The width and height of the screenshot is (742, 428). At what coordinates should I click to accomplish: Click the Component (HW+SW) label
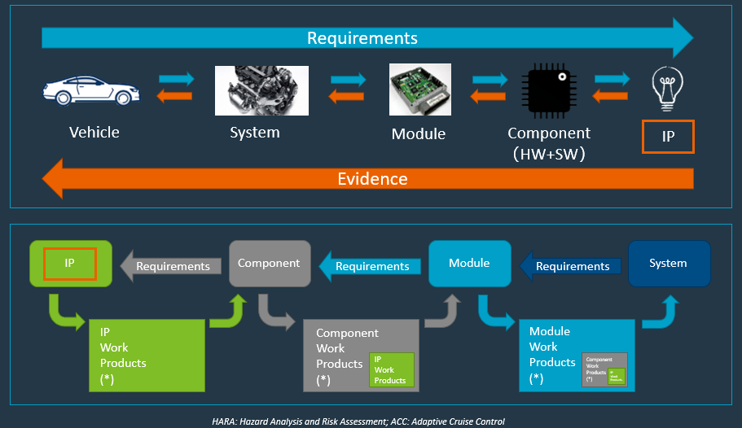[x=548, y=142]
